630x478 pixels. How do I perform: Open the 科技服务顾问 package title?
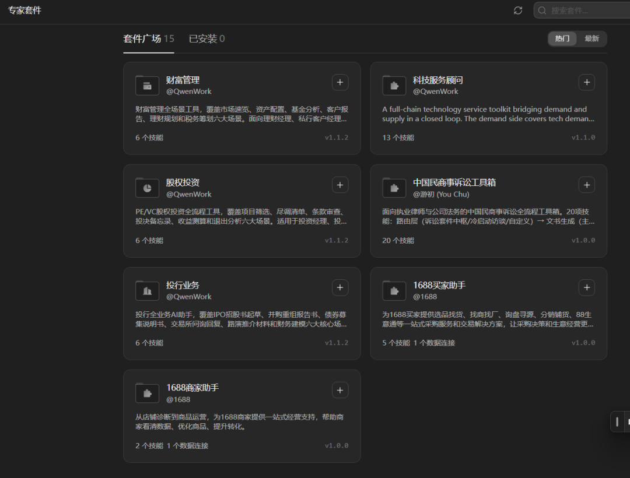coord(438,80)
